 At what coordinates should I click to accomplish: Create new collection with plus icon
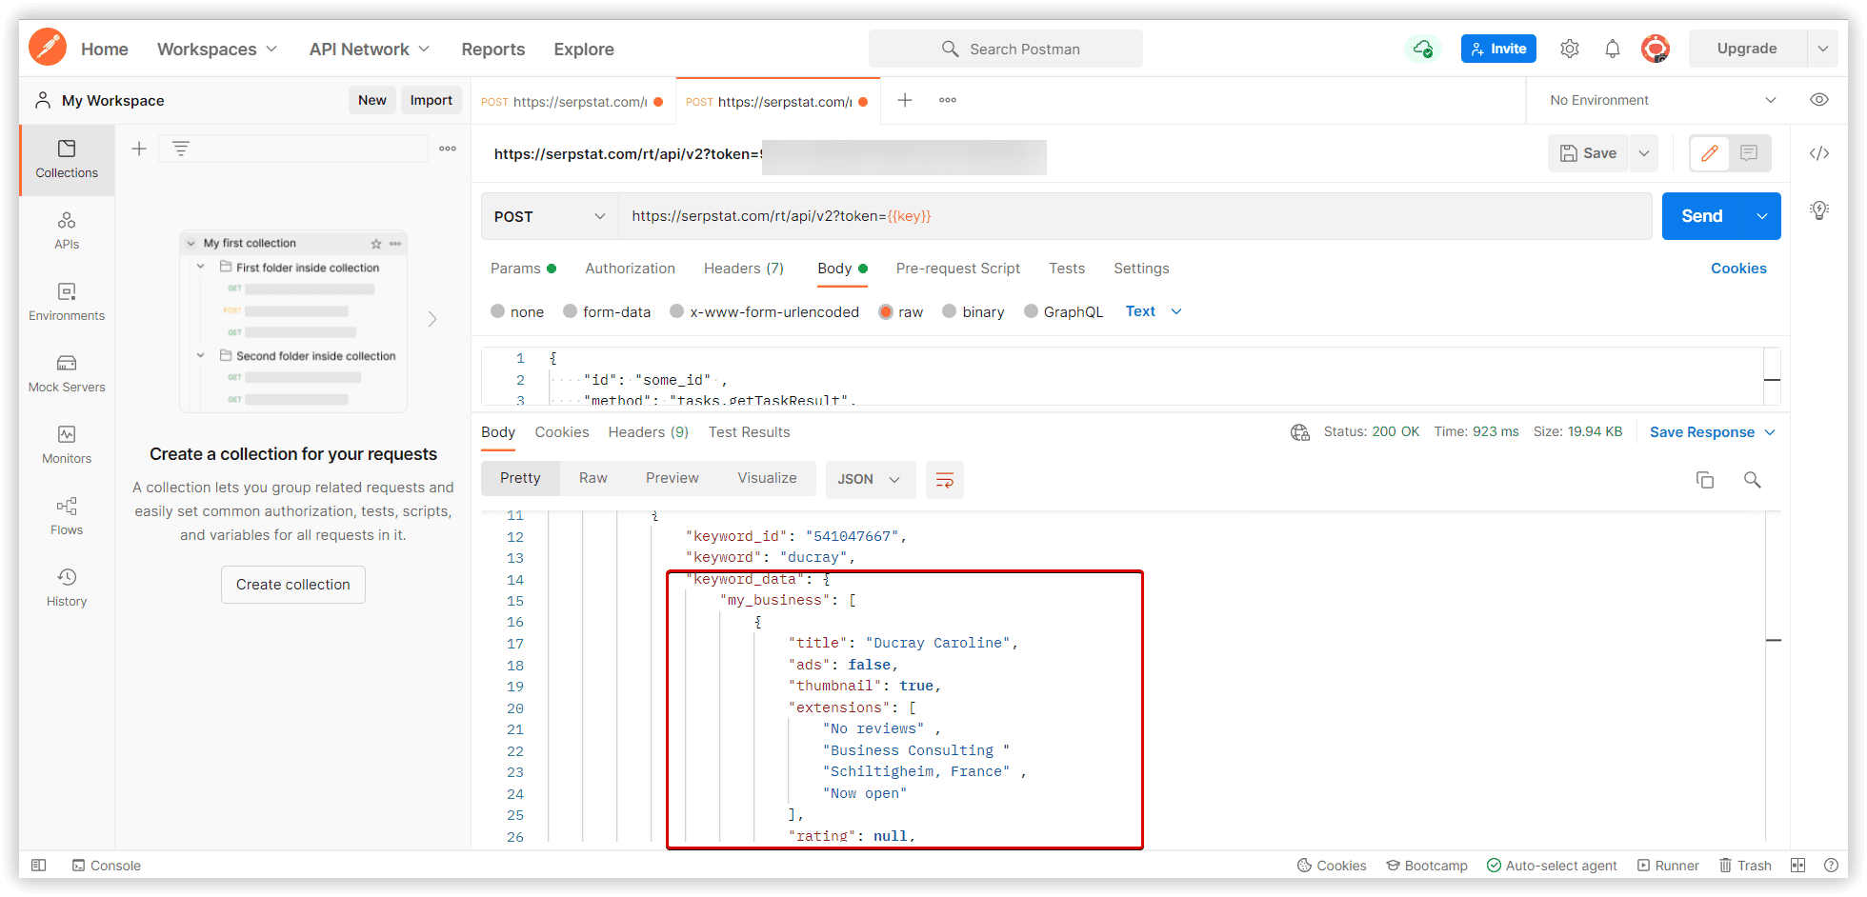point(139,149)
